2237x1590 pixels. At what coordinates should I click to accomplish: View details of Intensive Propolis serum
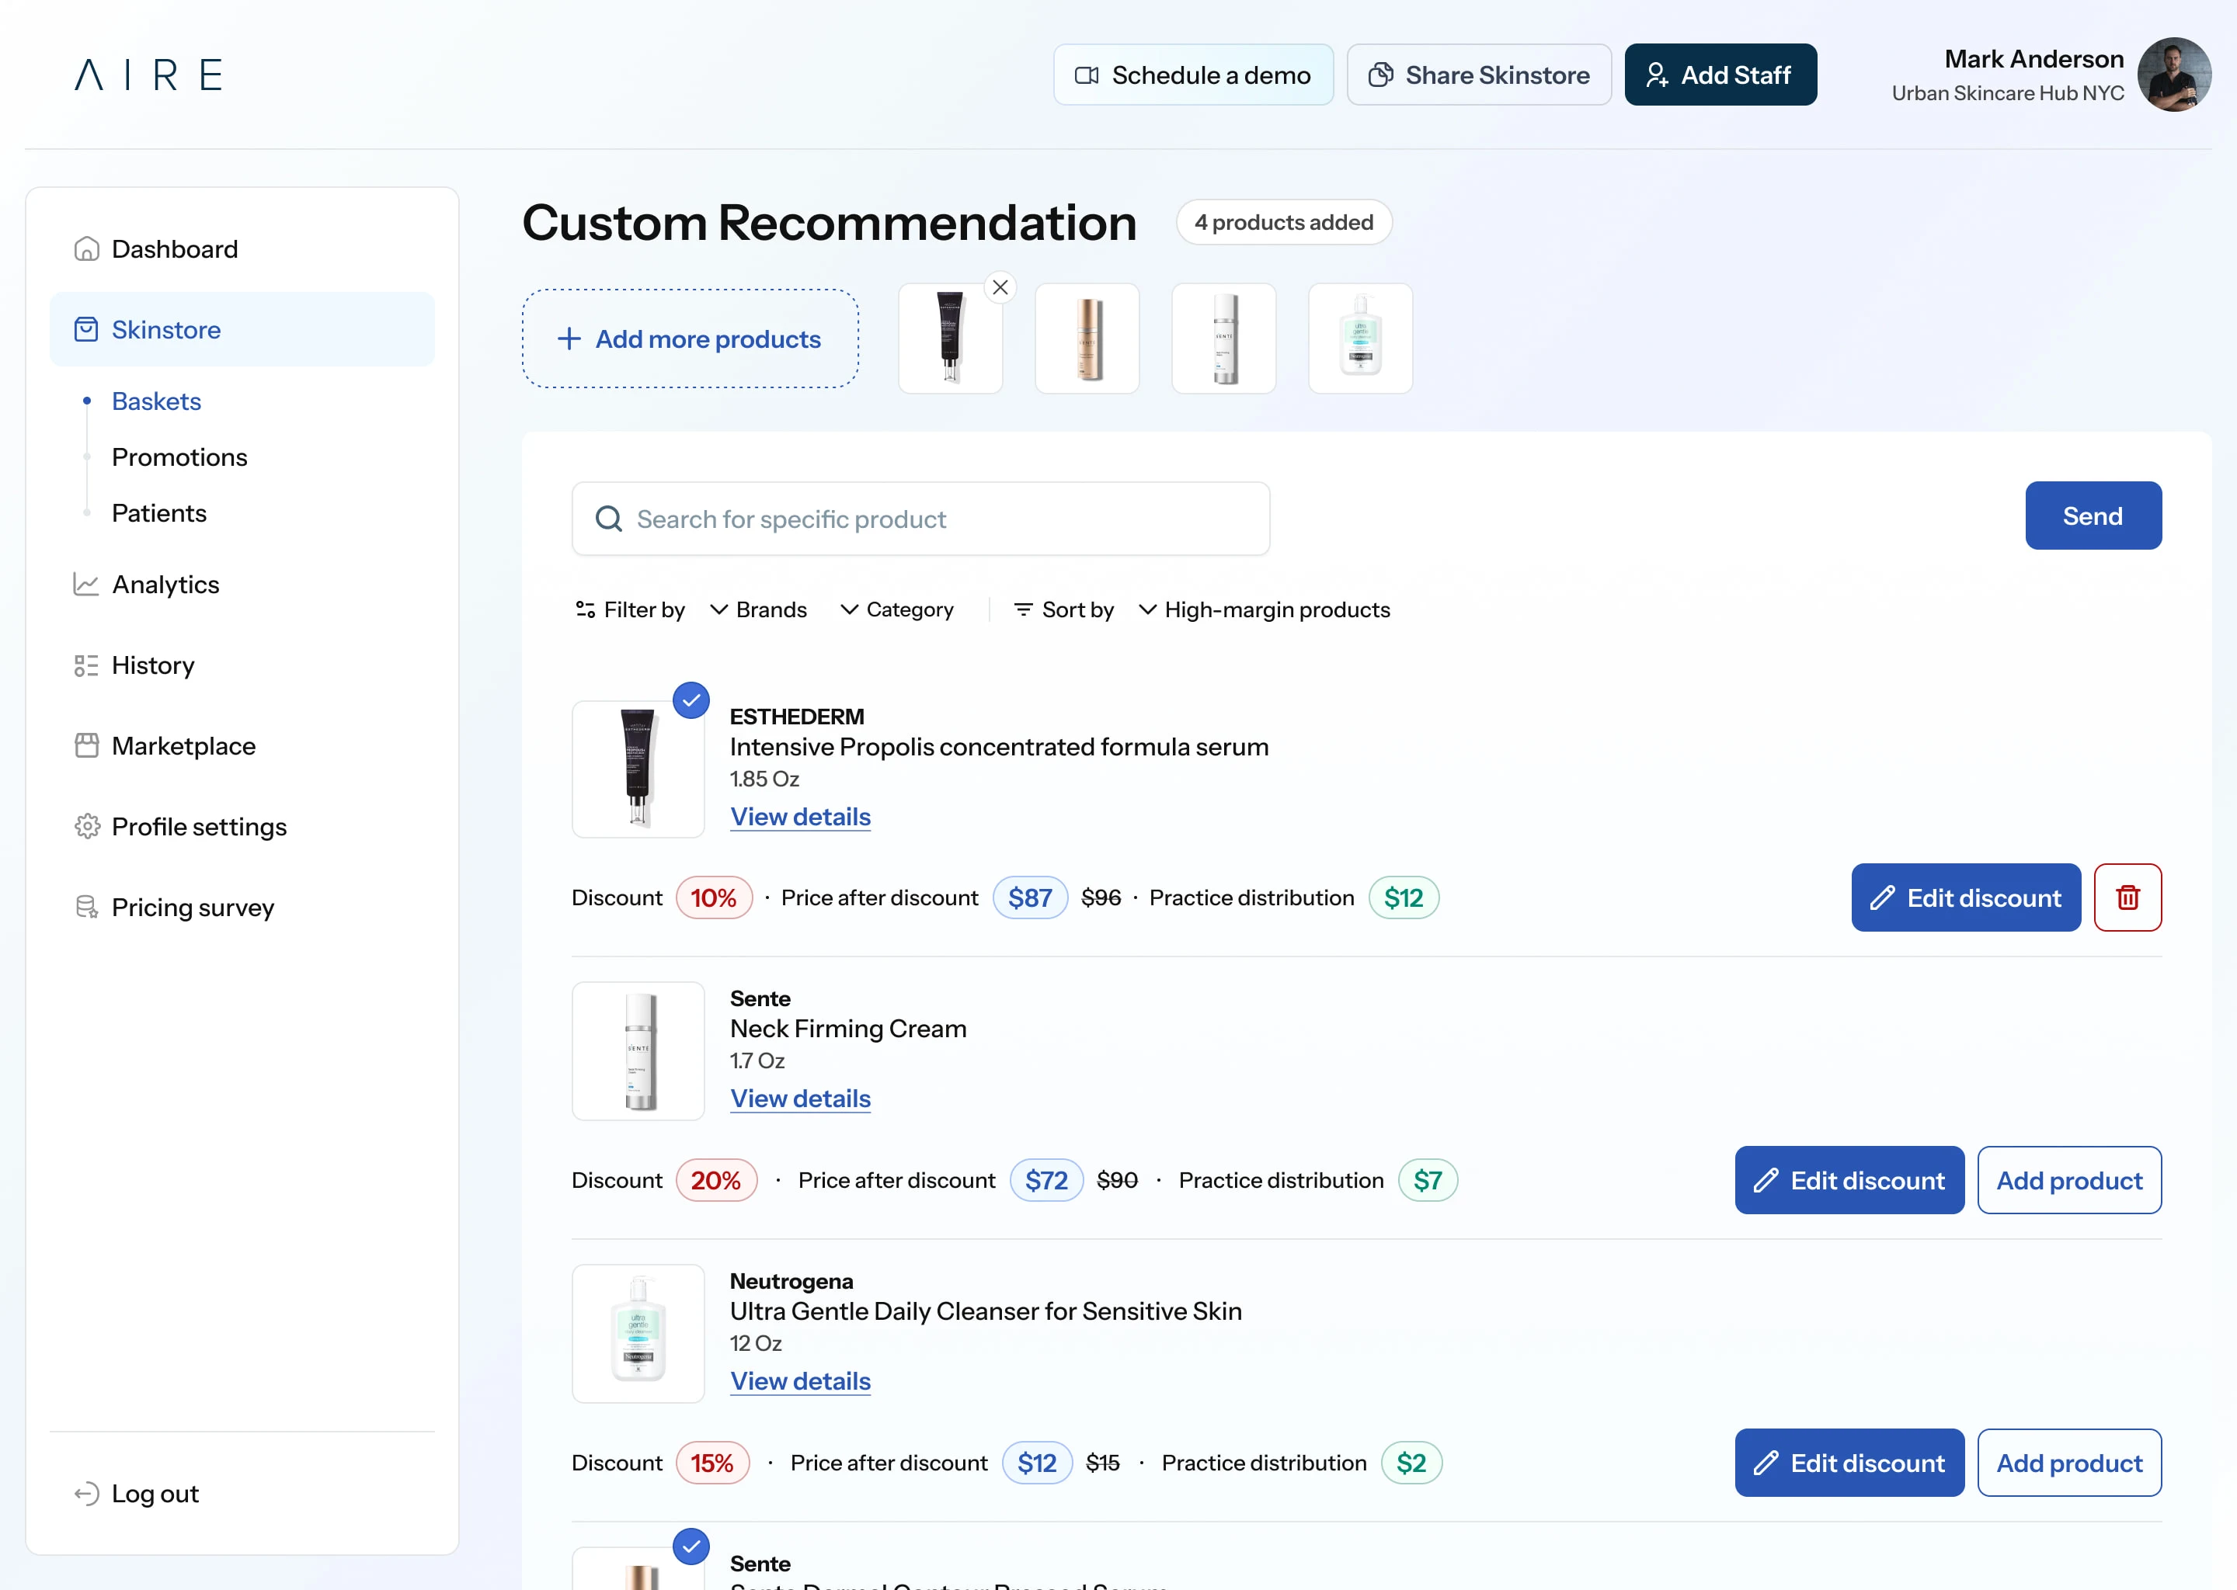(800, 817)
